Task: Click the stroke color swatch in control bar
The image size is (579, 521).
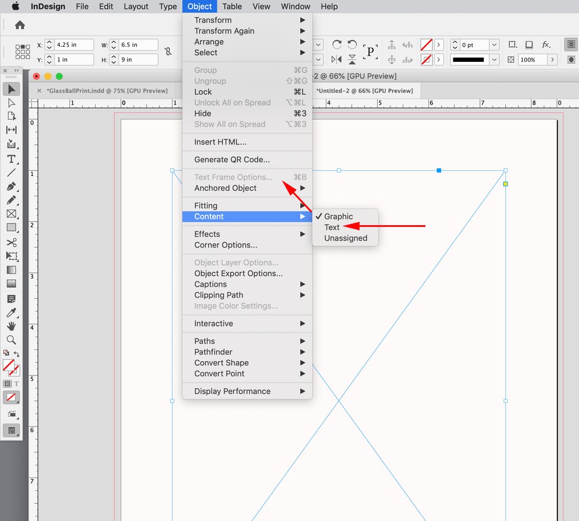Action: (427, 60)
